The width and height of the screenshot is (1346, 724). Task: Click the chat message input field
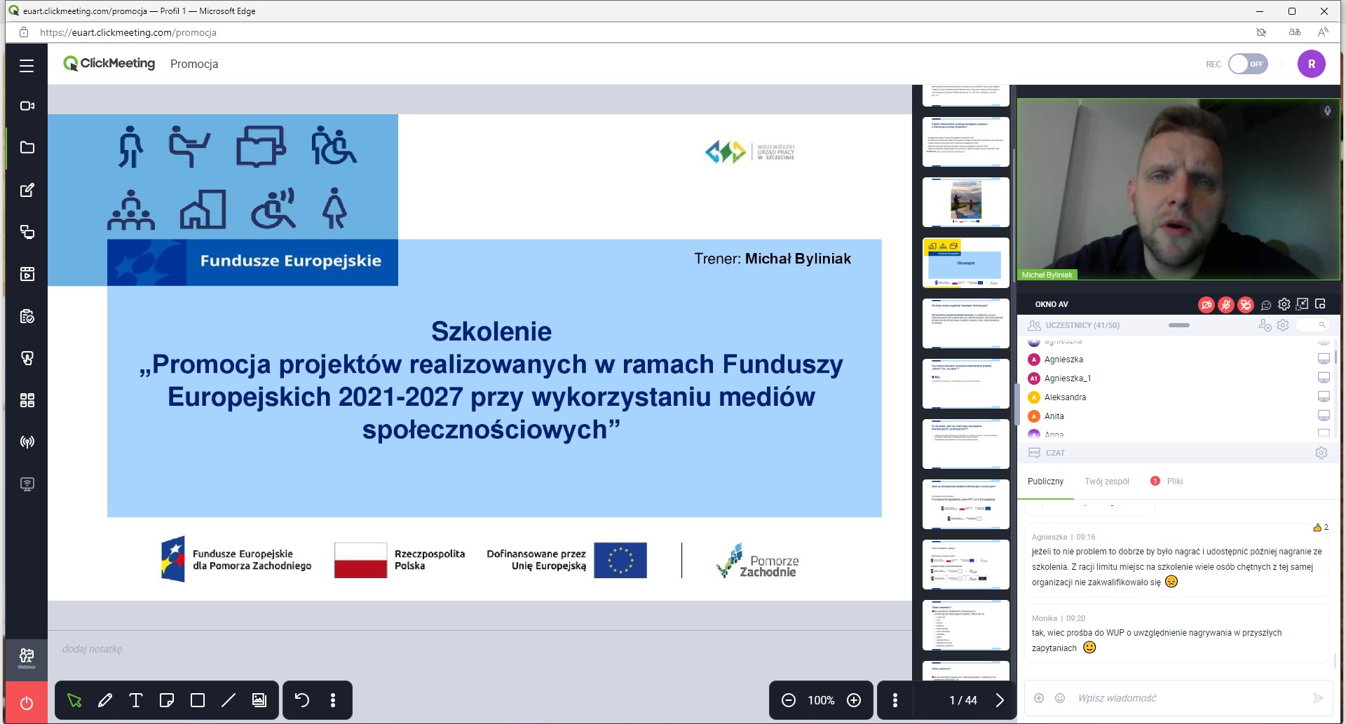pyautogui.click(x=1188, y=698)
